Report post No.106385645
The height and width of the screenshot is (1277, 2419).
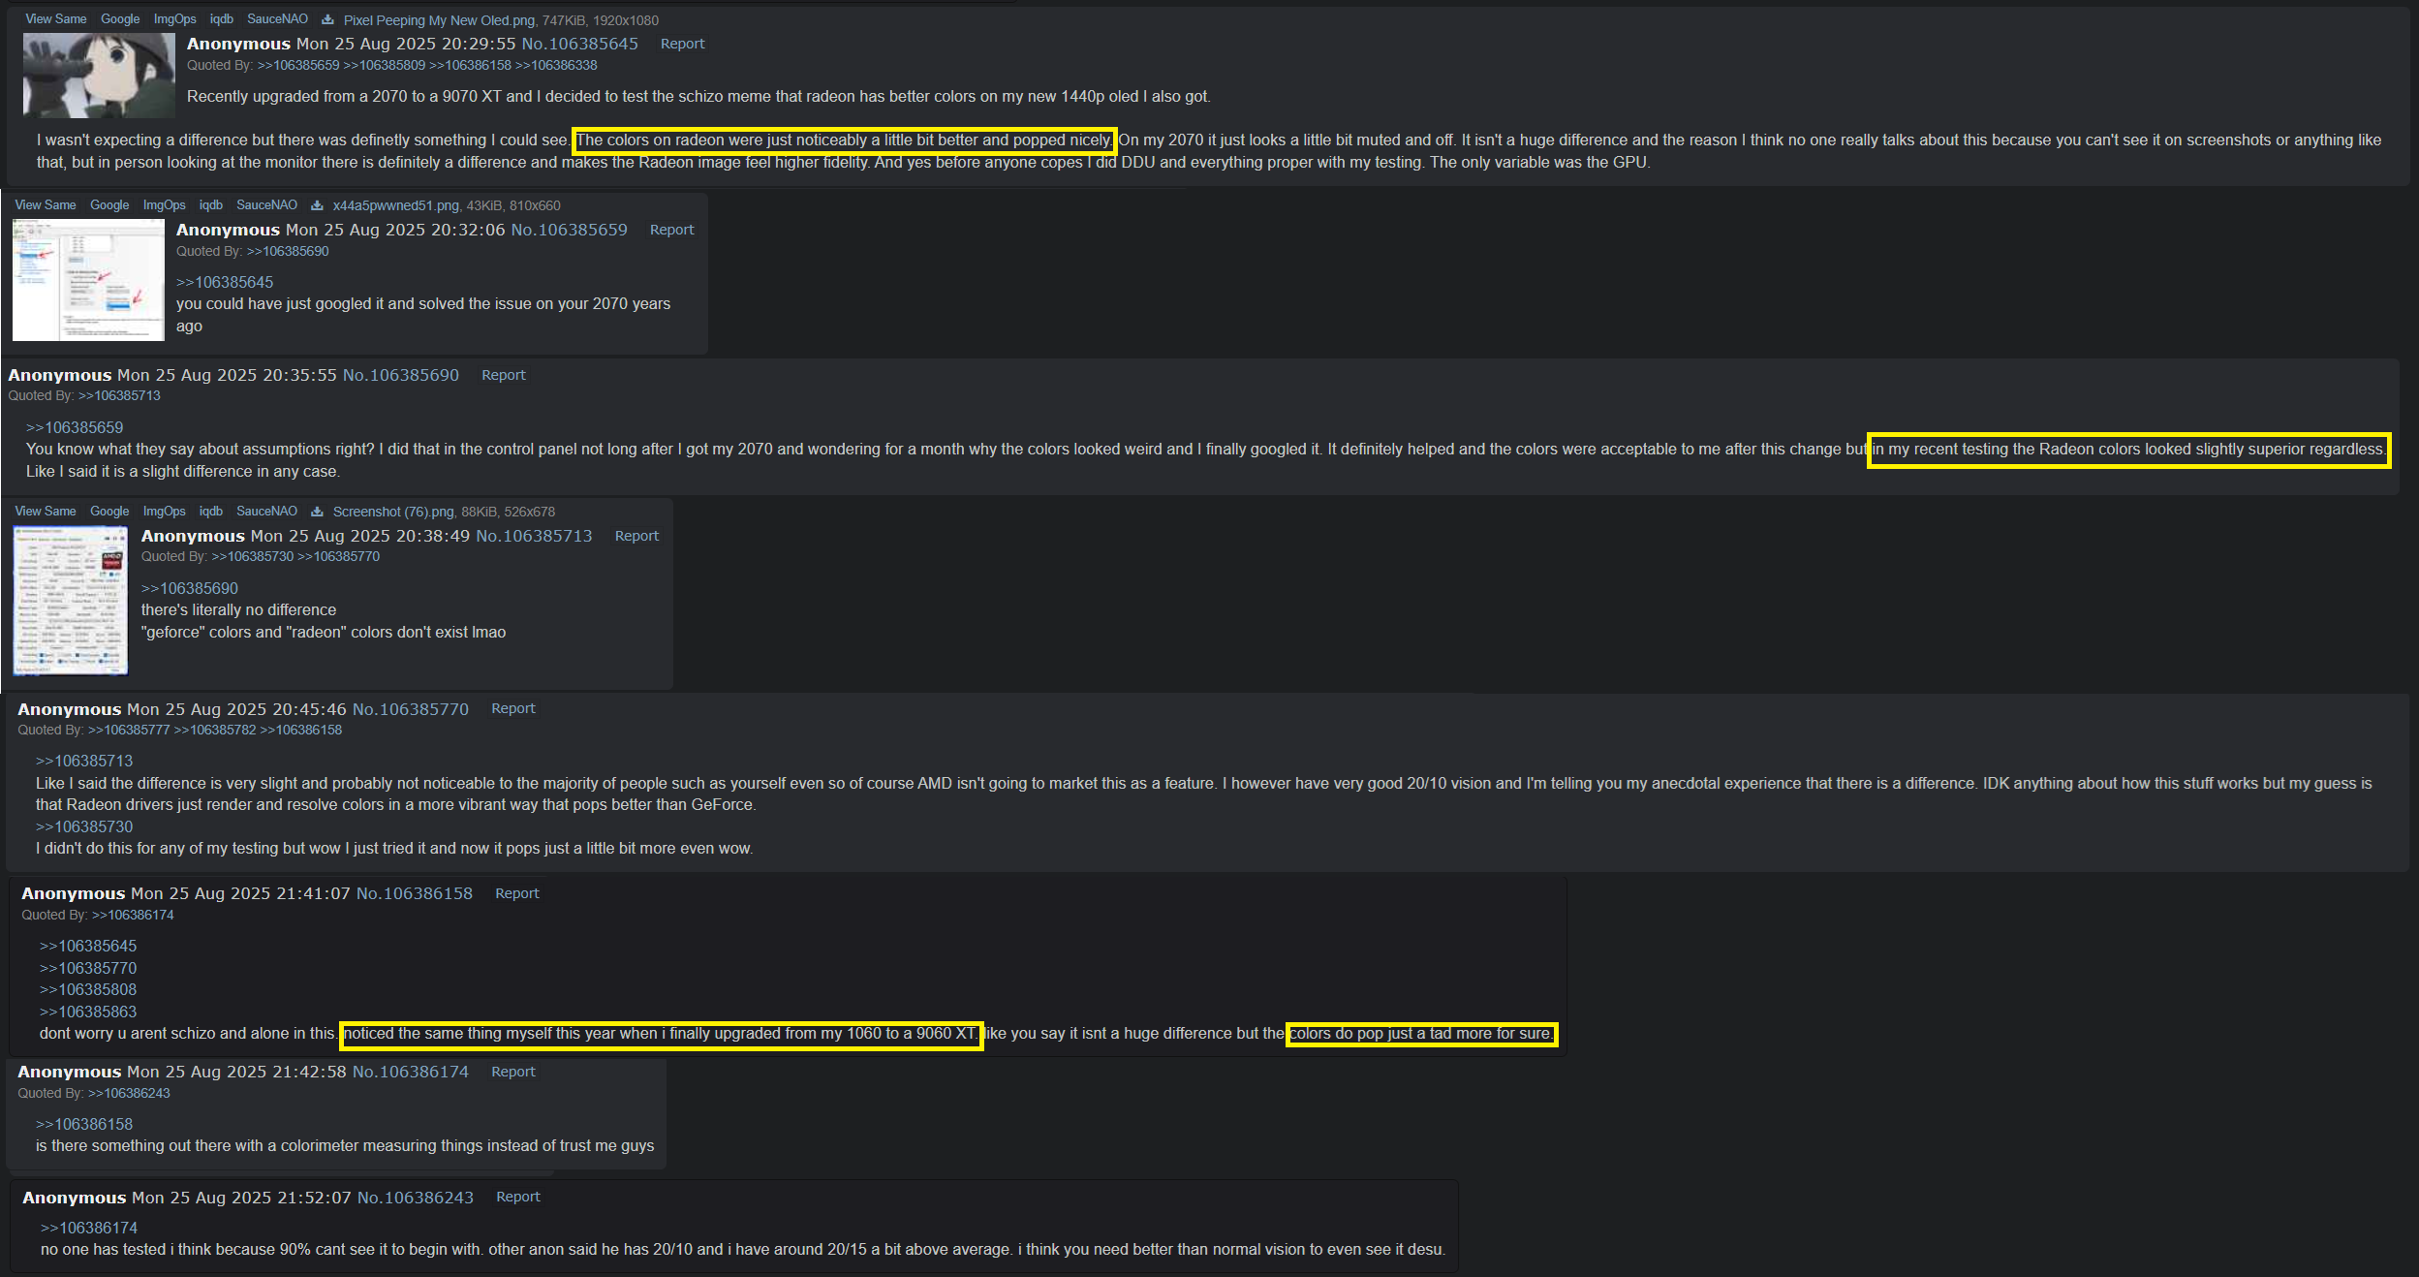682,44
